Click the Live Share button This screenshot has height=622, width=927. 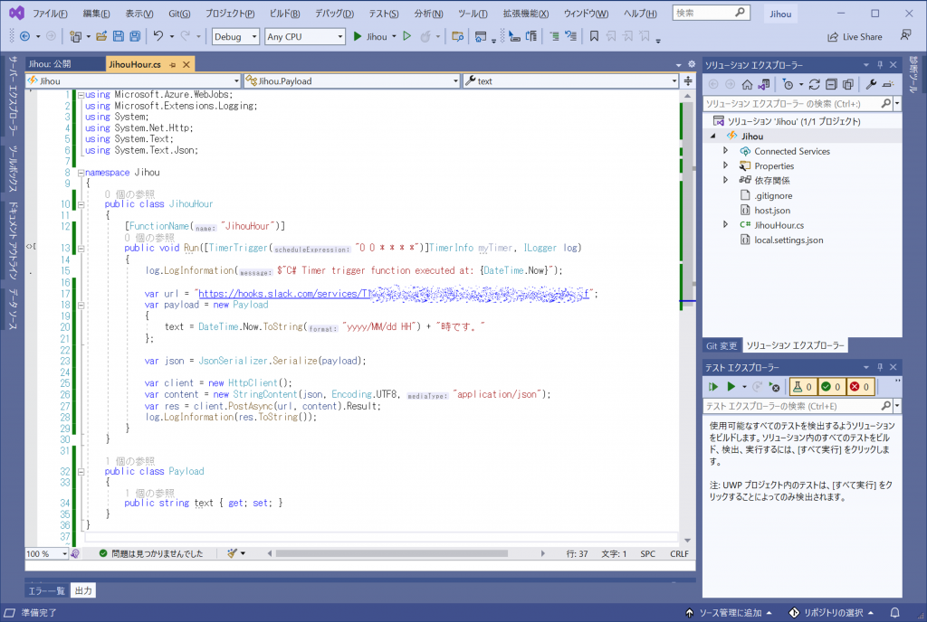click(x=855, y=37)
